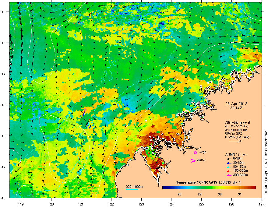Image resolution: width=268 pixels, height=207 pixels.
Task: Click latitude axis label -15
Action: [x=3, y=105]
